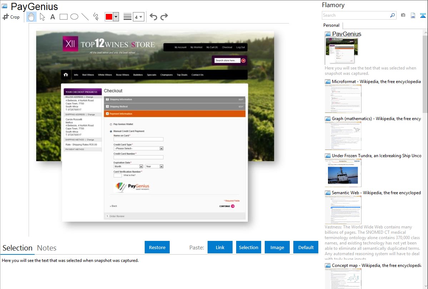Click the Concept map page thumbnail

[343, 279]
